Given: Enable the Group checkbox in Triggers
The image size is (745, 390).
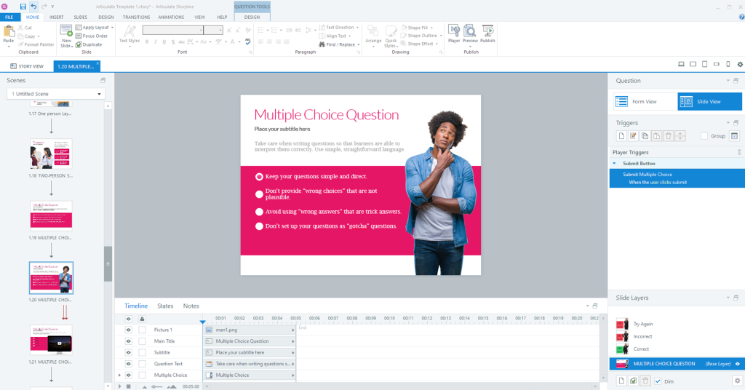Looking at the screenshot, I should point(704,136).
